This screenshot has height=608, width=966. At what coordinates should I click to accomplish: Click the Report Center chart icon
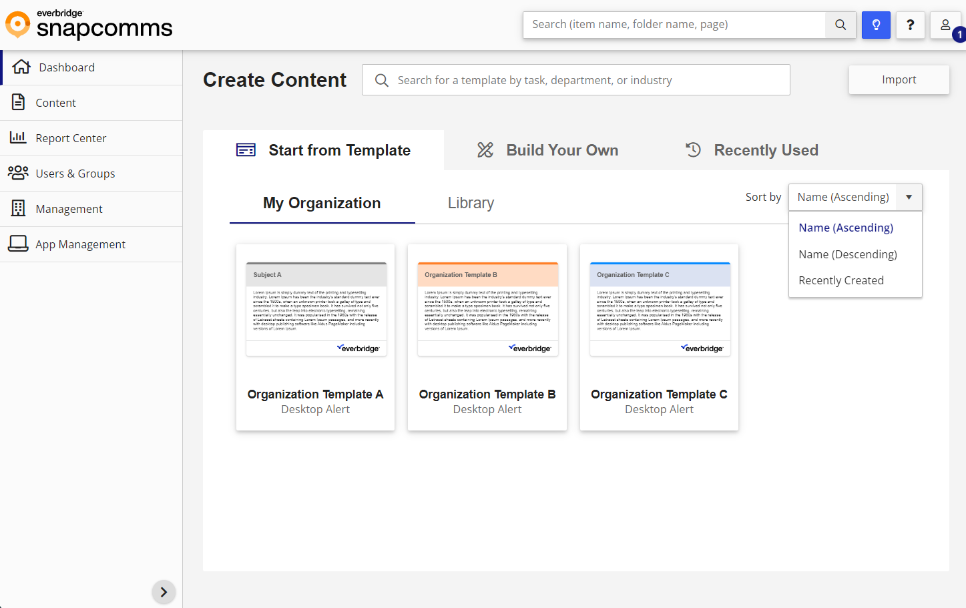tap(18, 137)
